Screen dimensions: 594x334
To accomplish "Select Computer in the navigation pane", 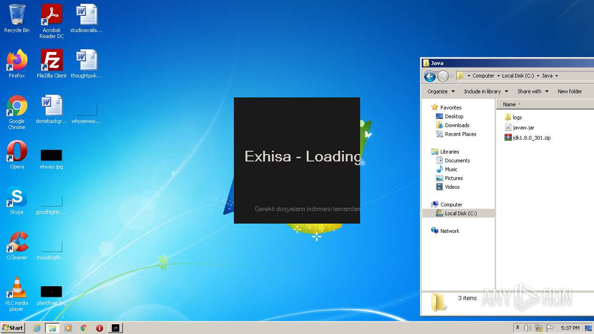I will coord(446,205).
